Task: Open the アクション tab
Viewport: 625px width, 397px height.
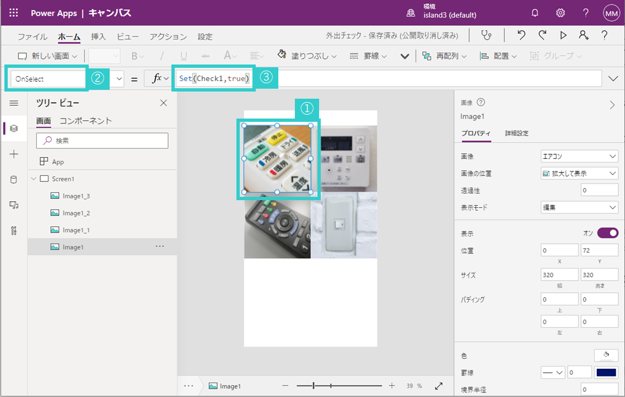Action: (x=168, y=37)
